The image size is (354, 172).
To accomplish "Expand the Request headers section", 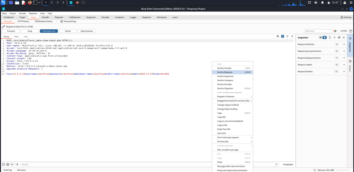I will pos(344,71).
